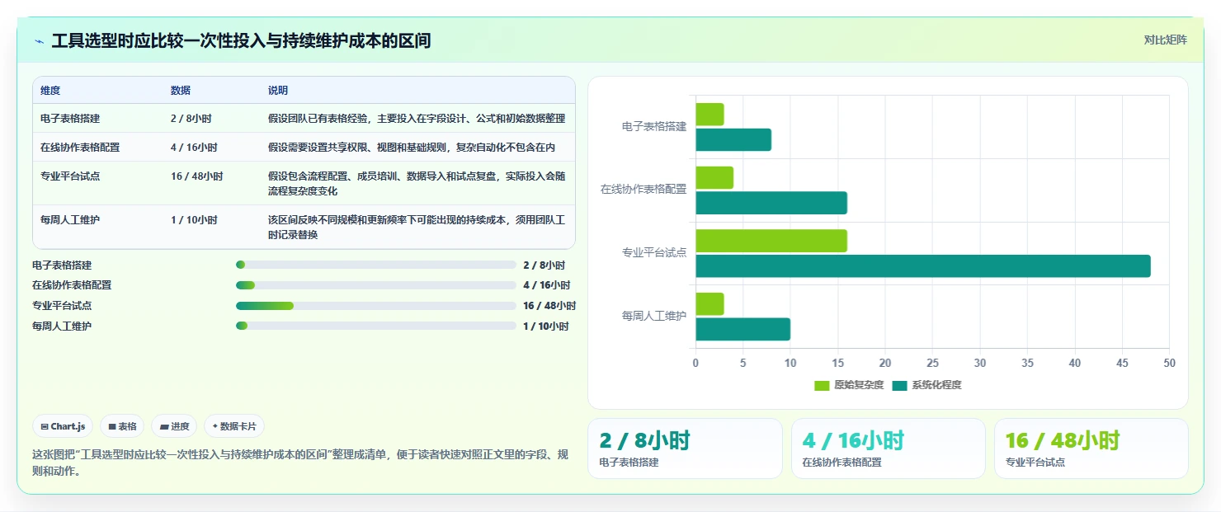
Task: Click the 原始复杂度 legend color swatch
Action: pos(822,385)
